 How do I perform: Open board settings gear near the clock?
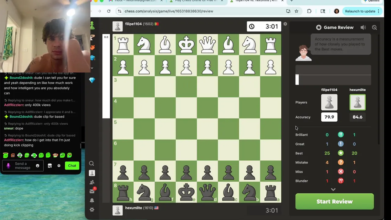tap(285, 24)
